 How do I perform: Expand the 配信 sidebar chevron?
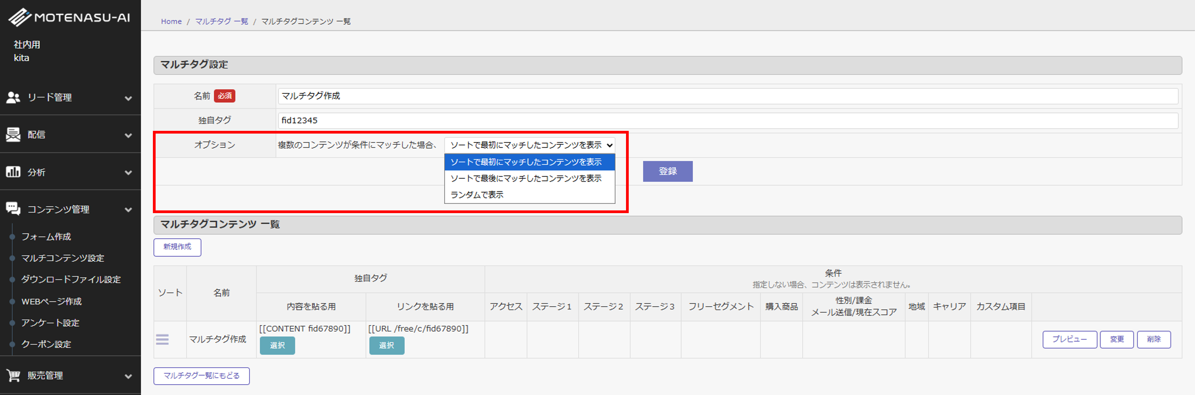(128, 135)
